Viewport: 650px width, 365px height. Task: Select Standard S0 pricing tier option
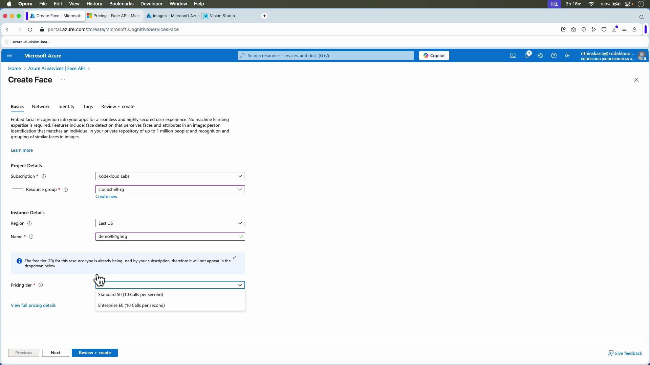click(170, 295)
